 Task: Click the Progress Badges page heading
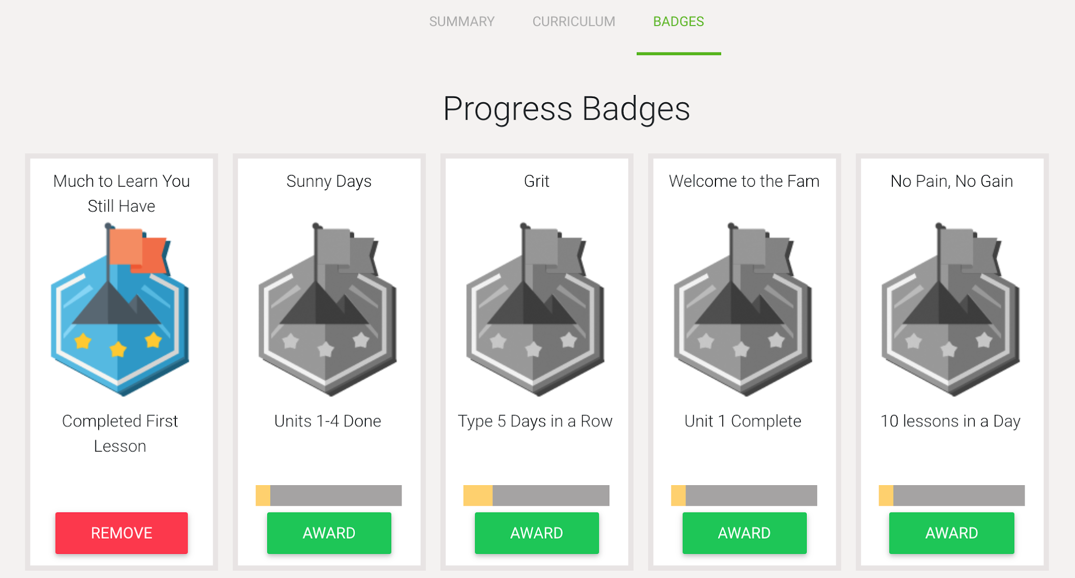(566, 109)
